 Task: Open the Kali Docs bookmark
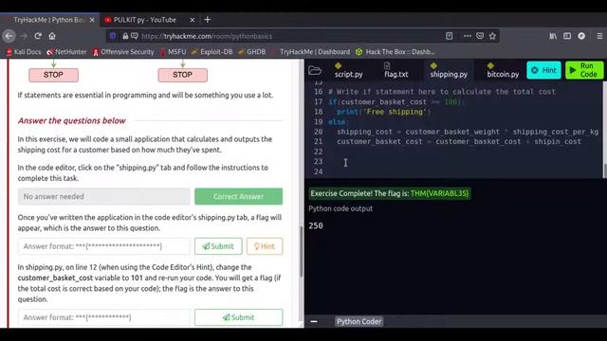pos(24,52)
